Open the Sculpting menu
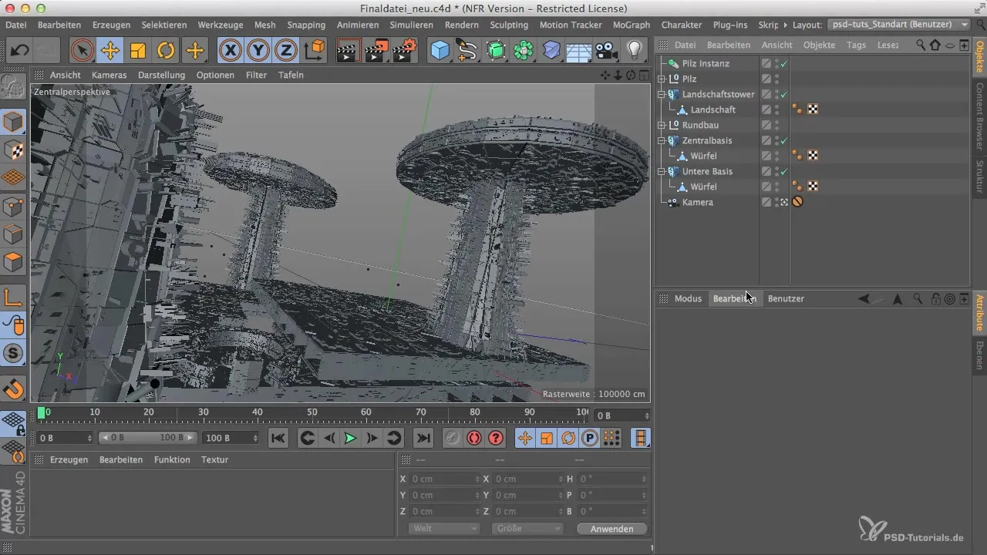987x555 pixels. point(509,25)
